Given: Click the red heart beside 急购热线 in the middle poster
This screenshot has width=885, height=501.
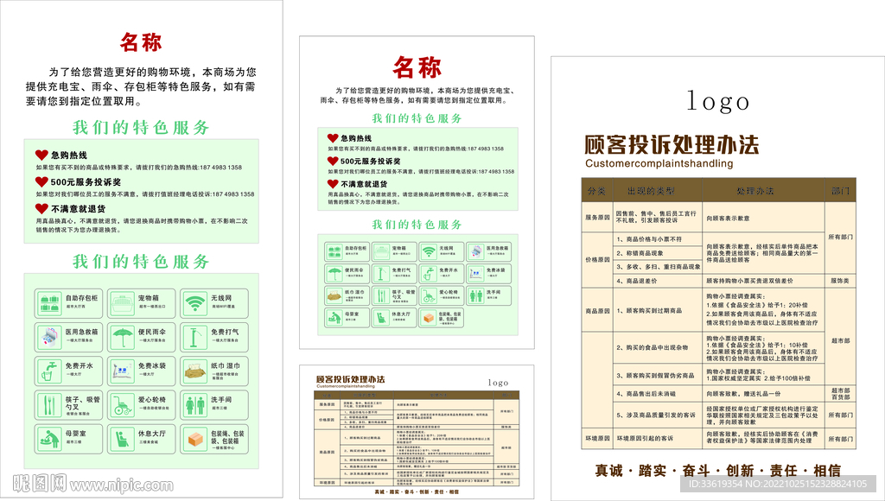Looking at the screenshot, I should [333, 137].
